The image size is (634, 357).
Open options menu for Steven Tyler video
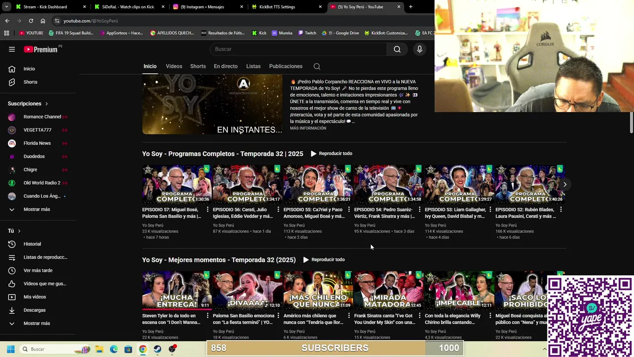tap(208, 316)
